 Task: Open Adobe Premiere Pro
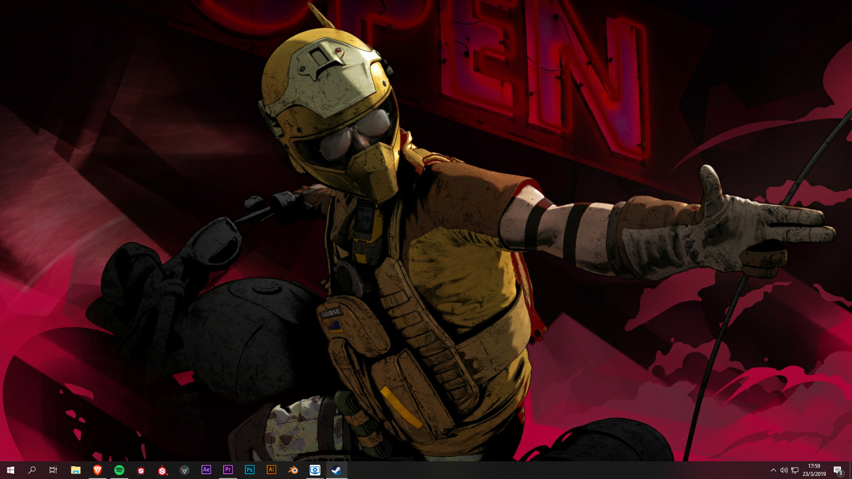[x=228, y=470]
